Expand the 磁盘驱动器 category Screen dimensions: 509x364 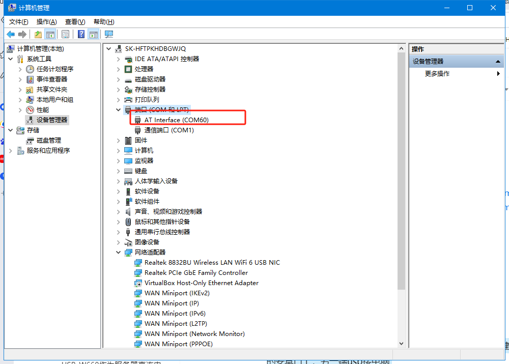click(x=119, y=79)
